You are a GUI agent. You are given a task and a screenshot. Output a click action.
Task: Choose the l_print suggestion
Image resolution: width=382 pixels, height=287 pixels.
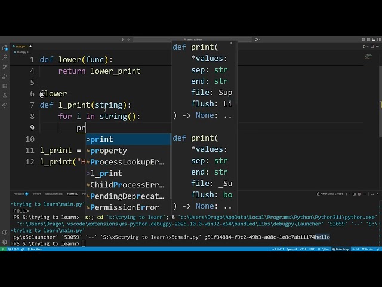pyautogui.click(x=128, y=173)
